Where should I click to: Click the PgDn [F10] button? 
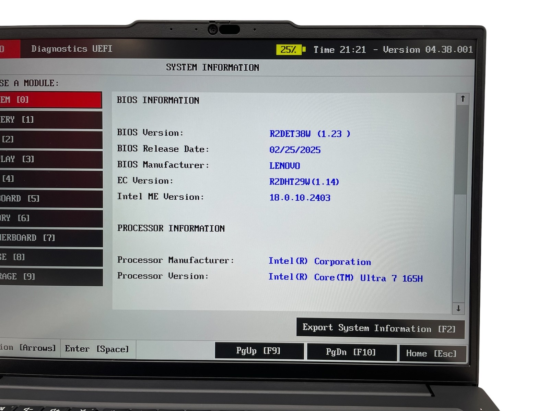click(351, 352)
